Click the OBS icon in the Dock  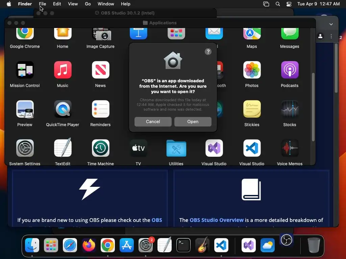[287, 240]
